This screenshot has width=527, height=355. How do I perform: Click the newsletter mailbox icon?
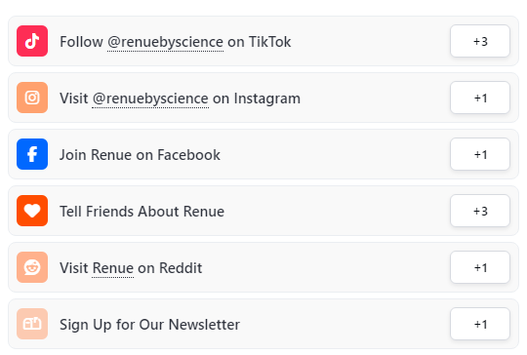32,324
